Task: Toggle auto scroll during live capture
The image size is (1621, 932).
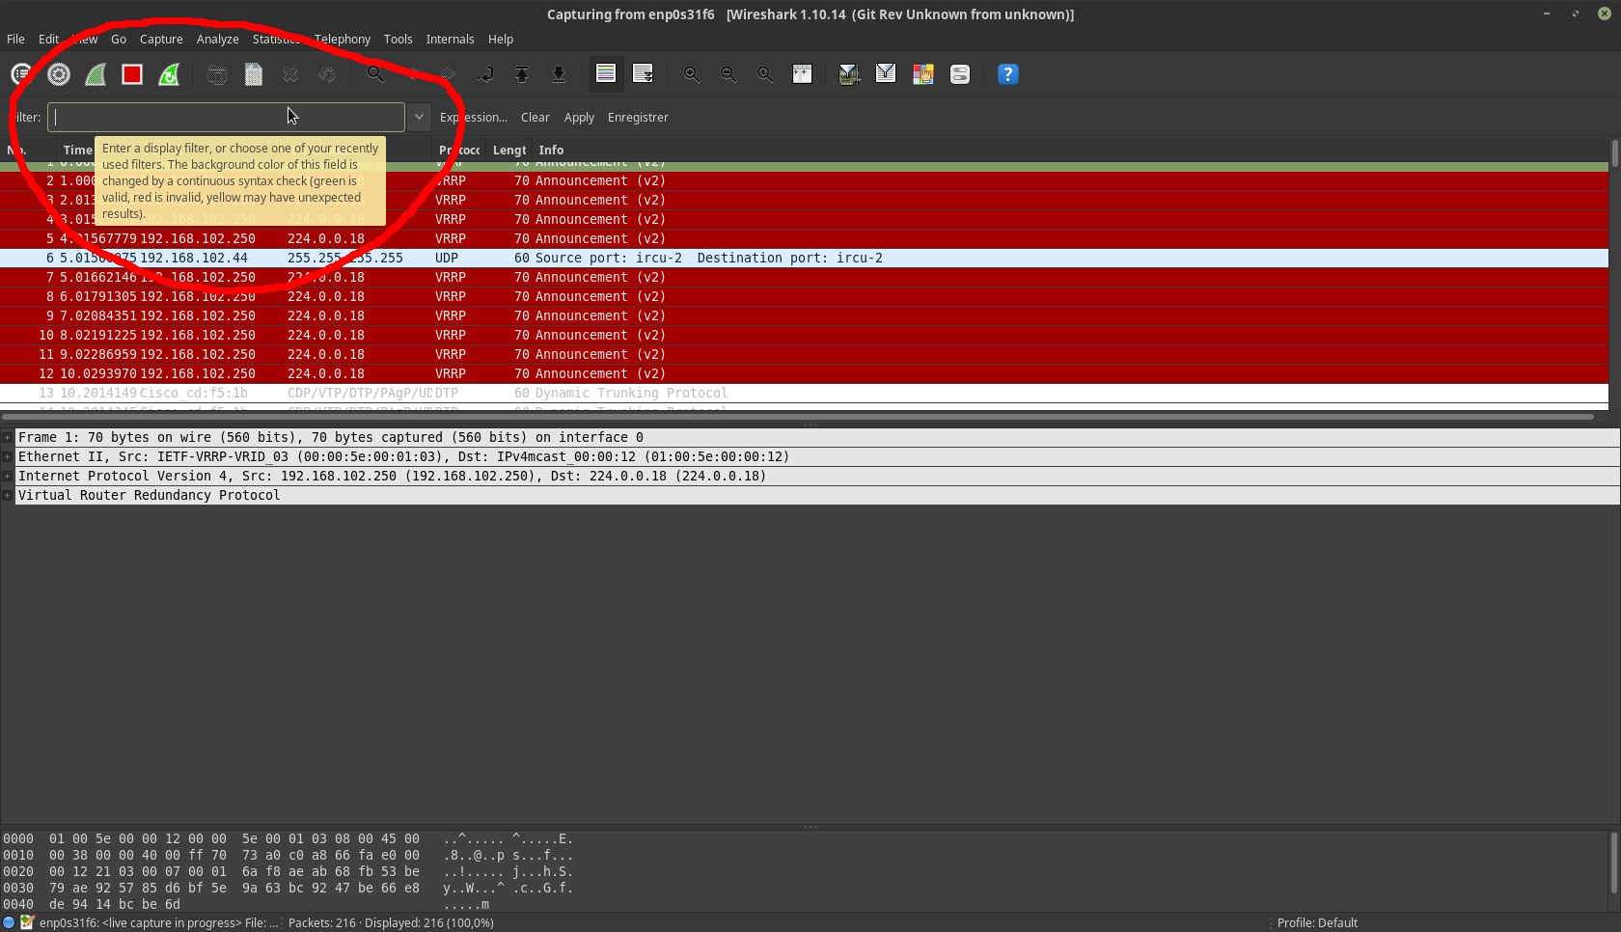Action: pyautogui.click(x=643, y=74)
